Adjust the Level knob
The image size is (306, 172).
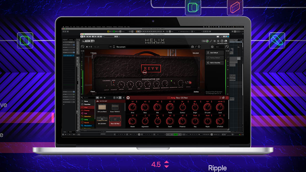(x=220, y=108)
